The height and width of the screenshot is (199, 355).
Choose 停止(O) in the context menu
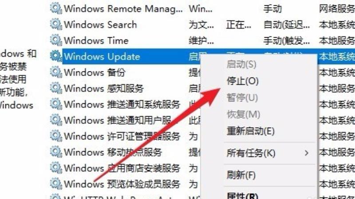243,81
